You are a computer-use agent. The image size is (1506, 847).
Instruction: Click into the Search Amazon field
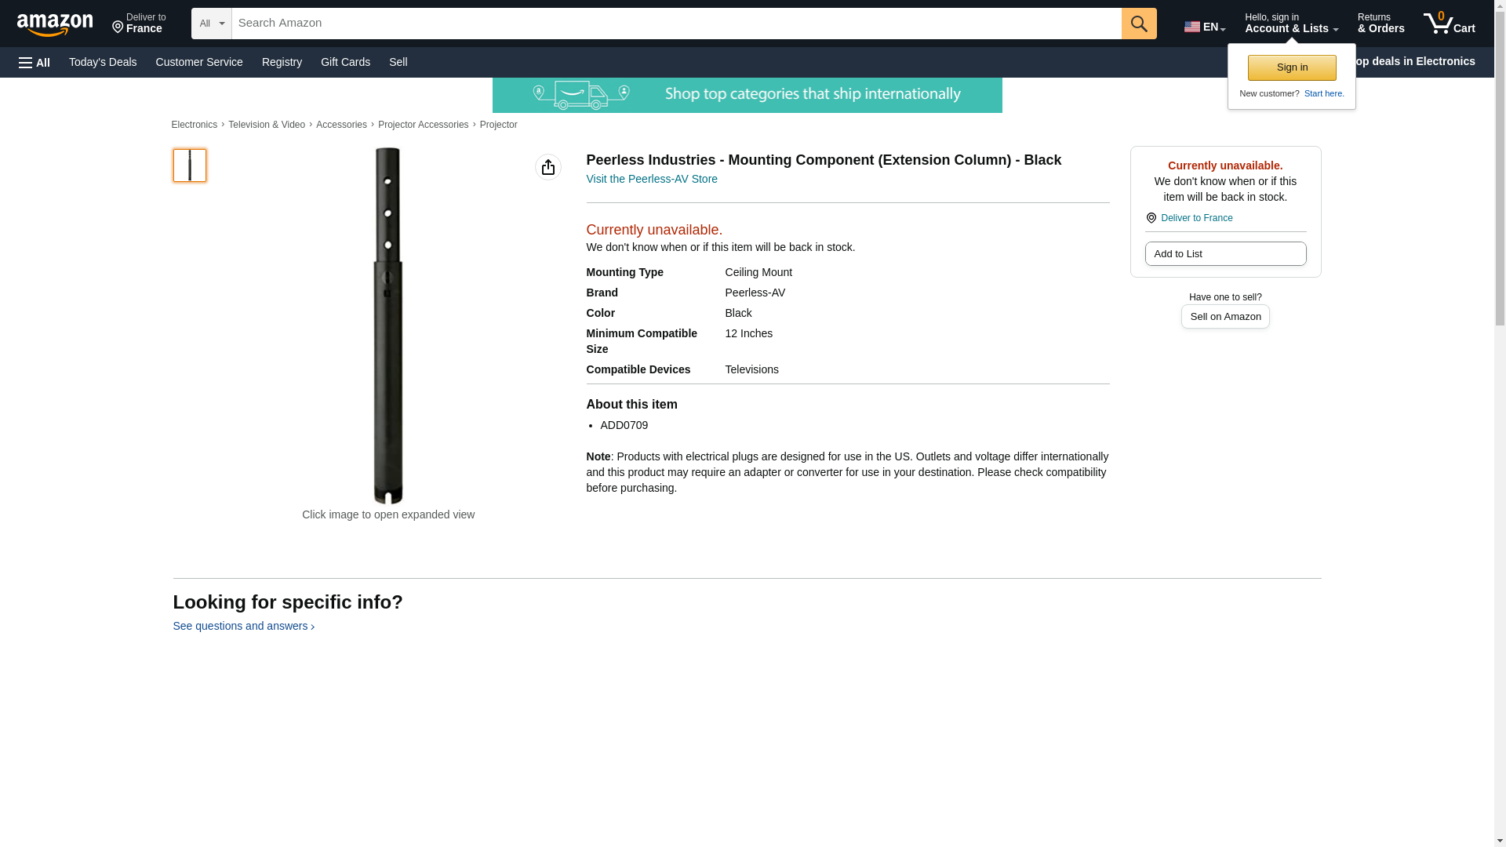676,24
